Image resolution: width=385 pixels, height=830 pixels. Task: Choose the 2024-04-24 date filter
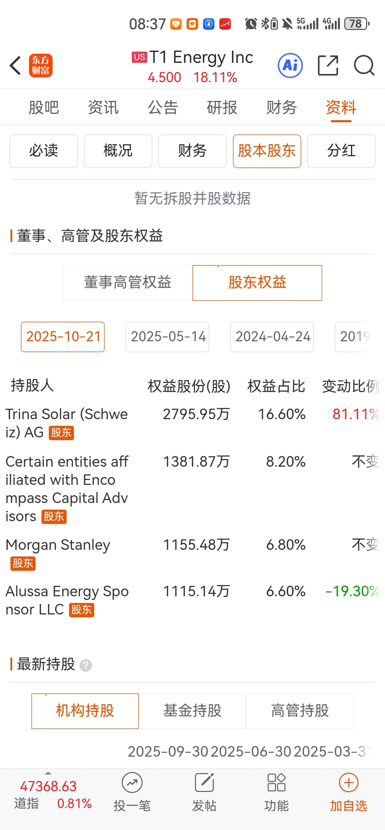(x=272, y=337)
